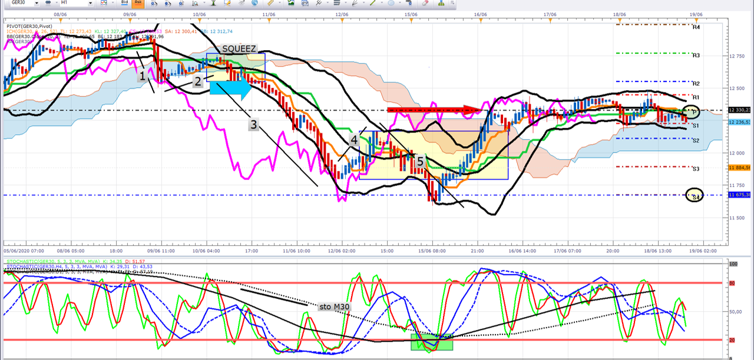Viewport: 754px width, 360px height.
Task: Click the orange 11 884,56 price tag
Action: pos(739,167)
